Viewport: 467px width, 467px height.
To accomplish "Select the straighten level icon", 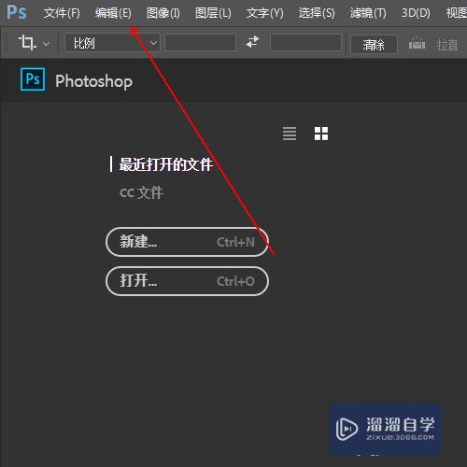I will click(x=417, y=43).
